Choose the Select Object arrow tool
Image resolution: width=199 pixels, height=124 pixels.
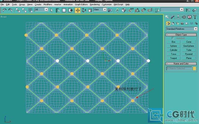click(52, 10)
